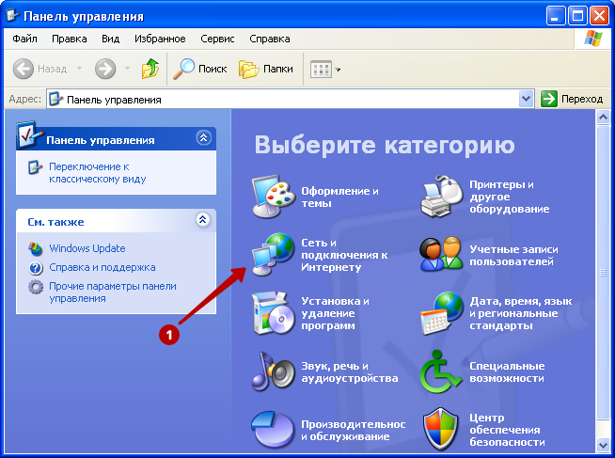This screenshot has height=458, width=615.
Task: Close the Control Panel window
Action: pos(599,16)
